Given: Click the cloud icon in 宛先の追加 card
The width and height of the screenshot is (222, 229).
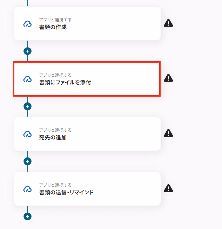Looking at the screenshot, I should point(27,134).
